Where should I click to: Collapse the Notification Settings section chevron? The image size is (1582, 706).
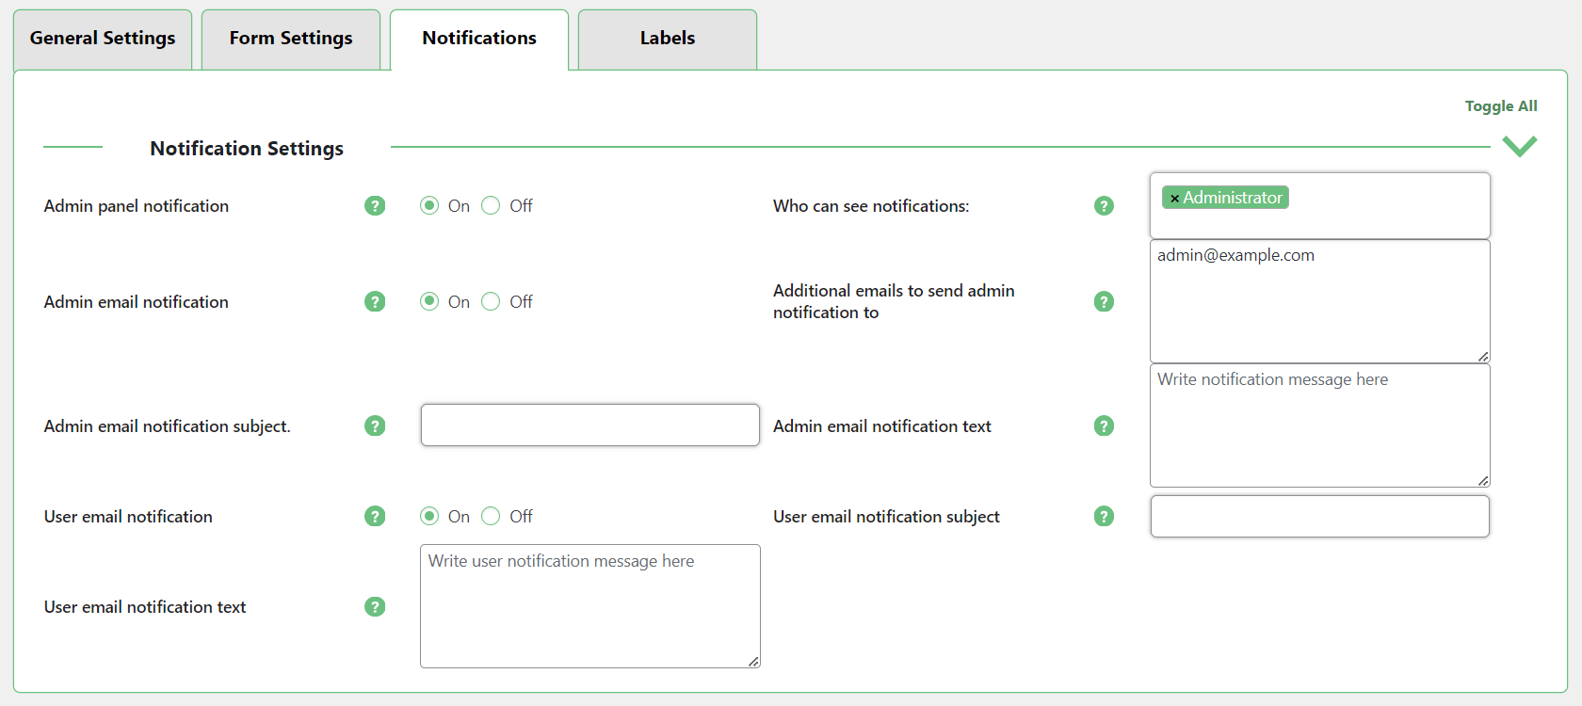(1519, 146)
